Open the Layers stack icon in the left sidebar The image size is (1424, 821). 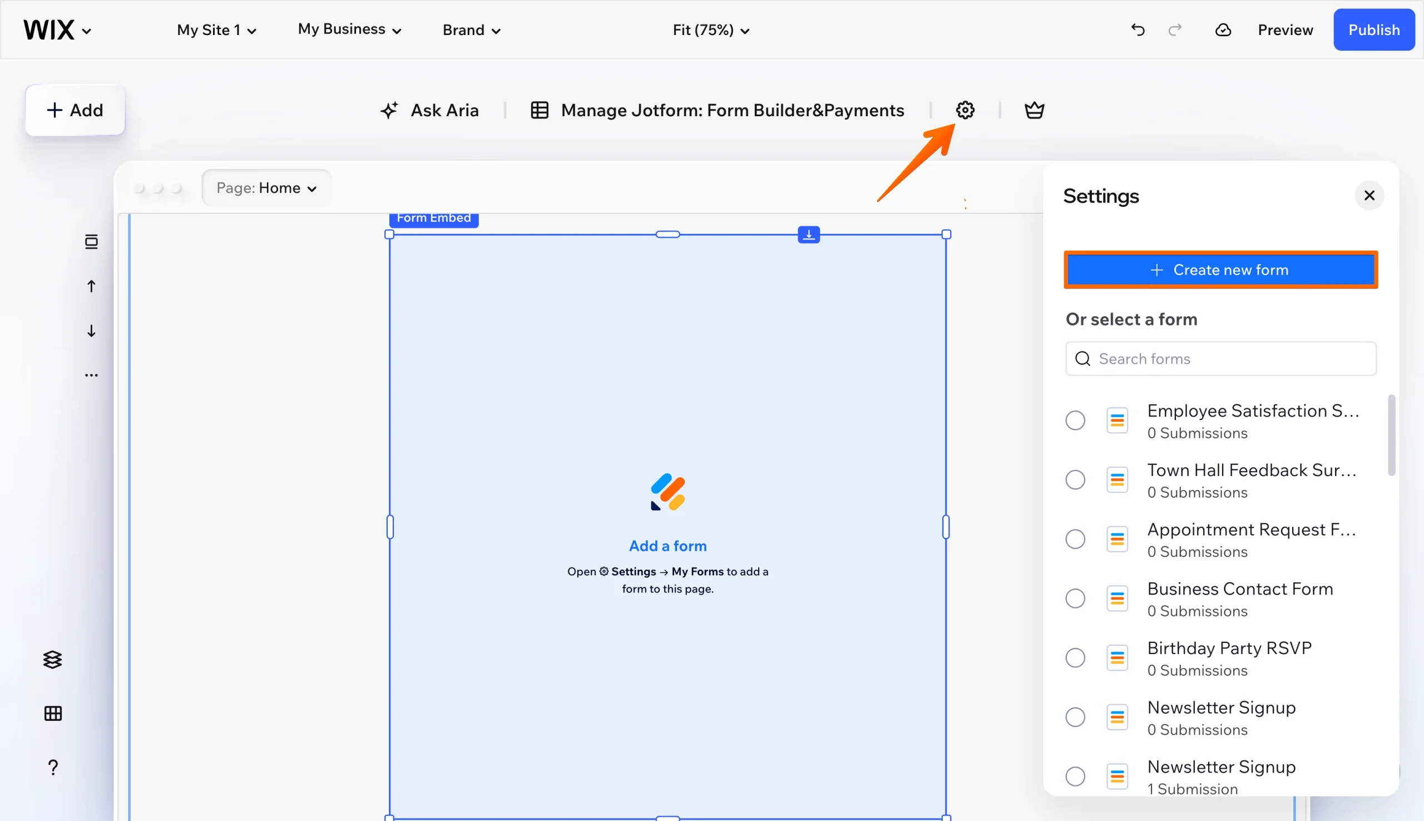[52, 659]
